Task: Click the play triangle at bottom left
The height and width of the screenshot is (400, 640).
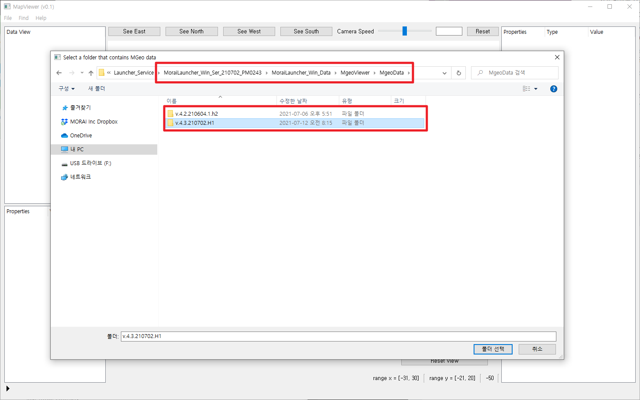Action: pyautogui.click(x=8, y=389)
